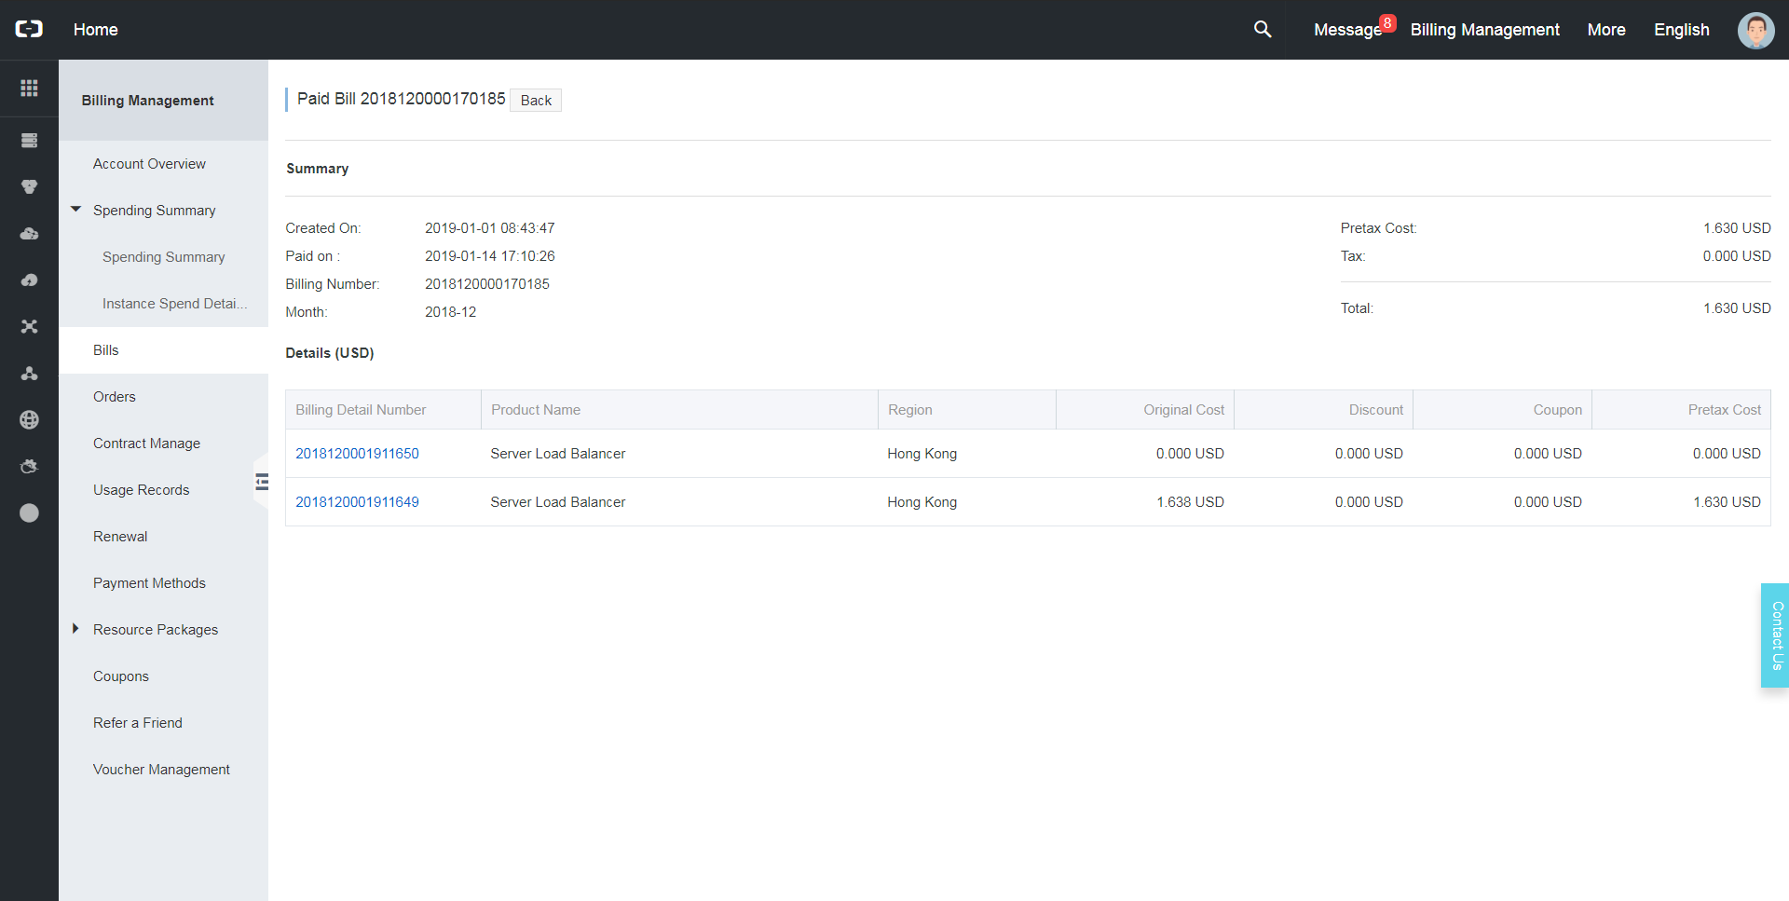This screenshot has width=1789, height=901.
Task: Open the More menu
Action: tap(1606, 30)
